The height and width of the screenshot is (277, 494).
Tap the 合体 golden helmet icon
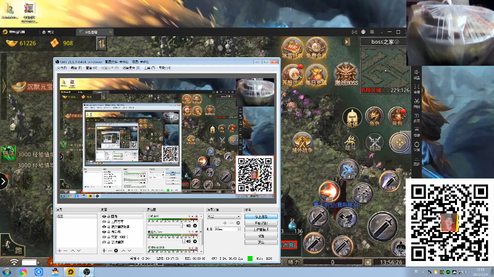[x=352, y=118]
